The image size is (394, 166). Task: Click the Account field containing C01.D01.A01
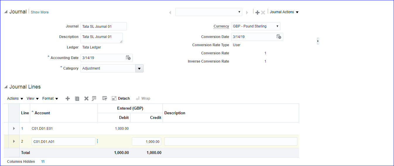tap(63, 141)
